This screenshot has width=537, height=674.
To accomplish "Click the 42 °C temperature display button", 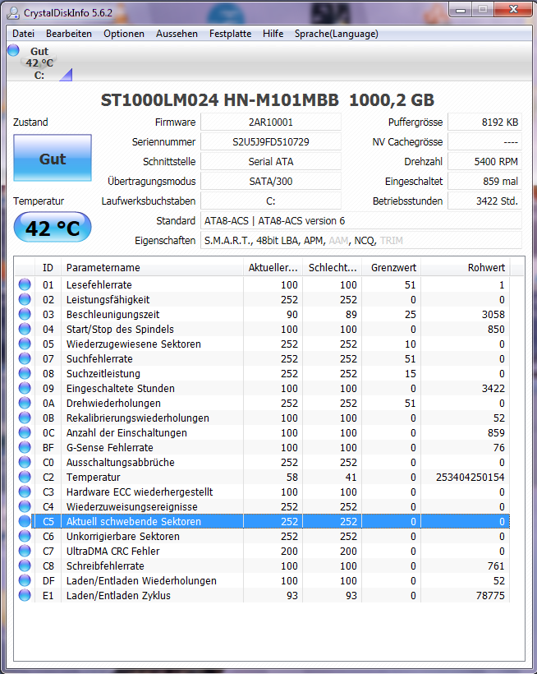I will pos(53,227).
